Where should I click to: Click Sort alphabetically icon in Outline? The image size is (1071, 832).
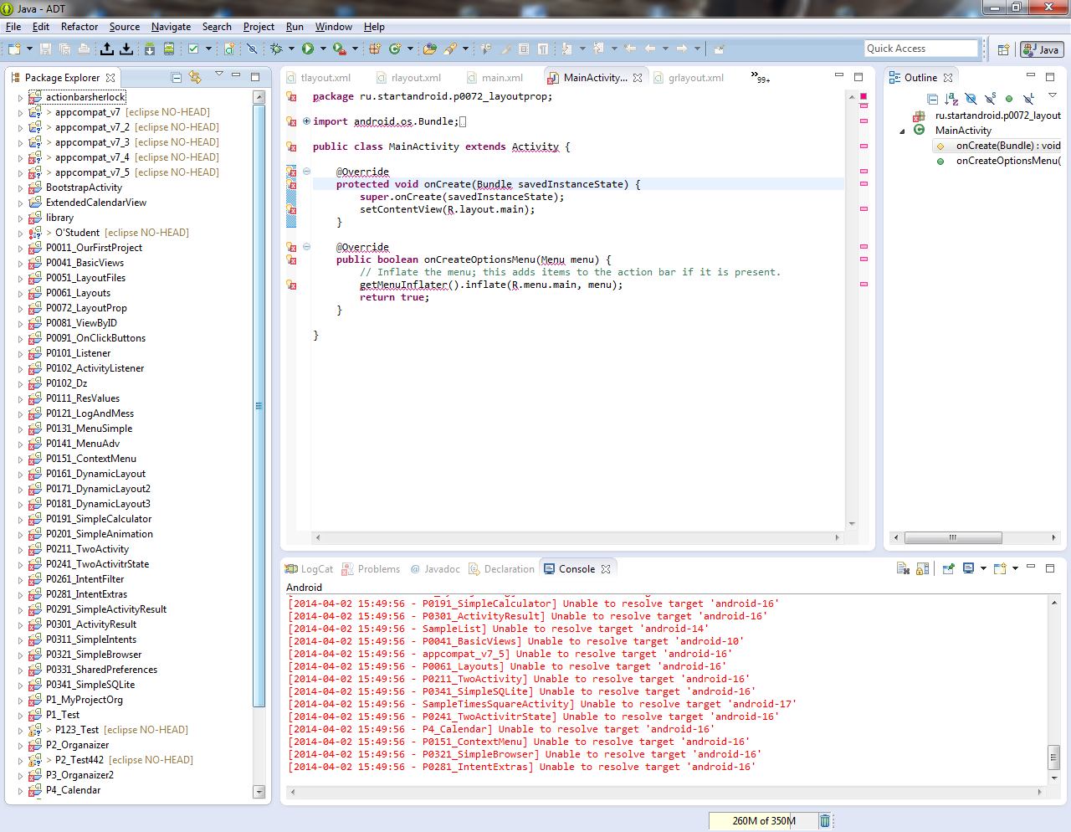[951, 99]
